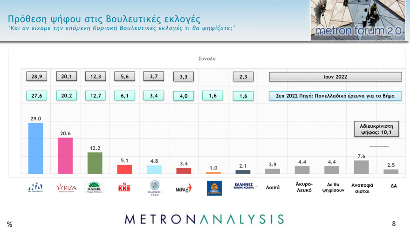
Task: Click the orange 1.0 bar
Action: (213, 173)
